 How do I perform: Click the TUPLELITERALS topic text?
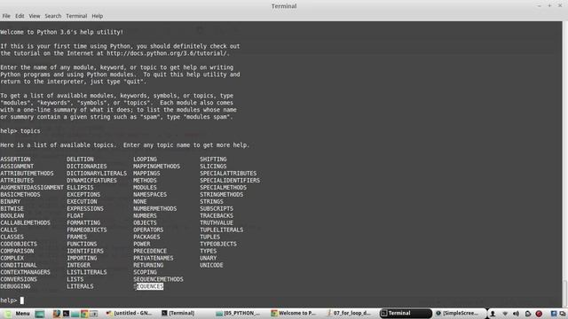(x=222, y=230)
